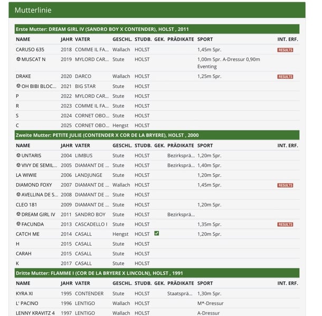
Task: Click the round icon beside MUSCAT N
Action: coord(18,59)
